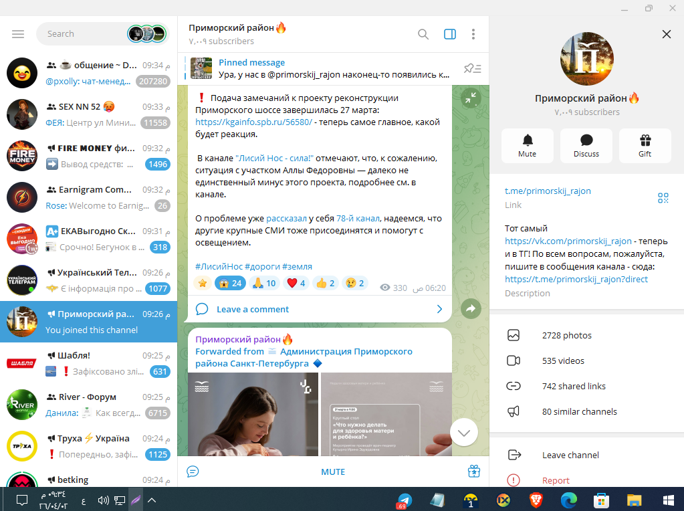This screenshot has width=684, height=511.
Task: Open the SEX NN 52 chat
Action: [x=88, y=114]
